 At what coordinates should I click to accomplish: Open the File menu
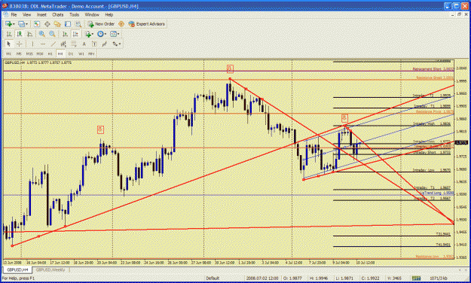tap(14, 14)
